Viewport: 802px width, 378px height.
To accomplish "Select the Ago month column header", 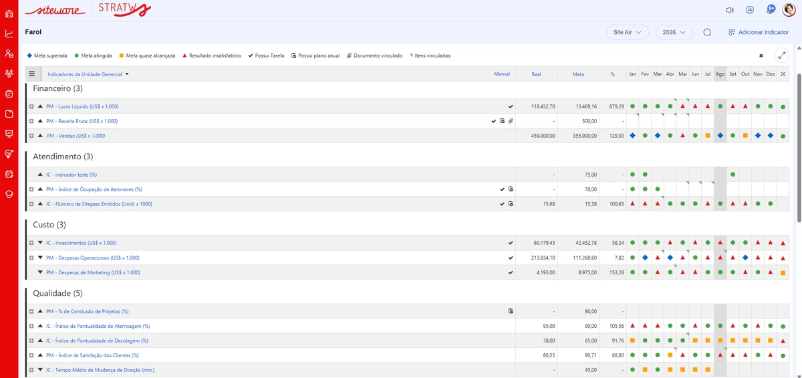I will point(720,74).
